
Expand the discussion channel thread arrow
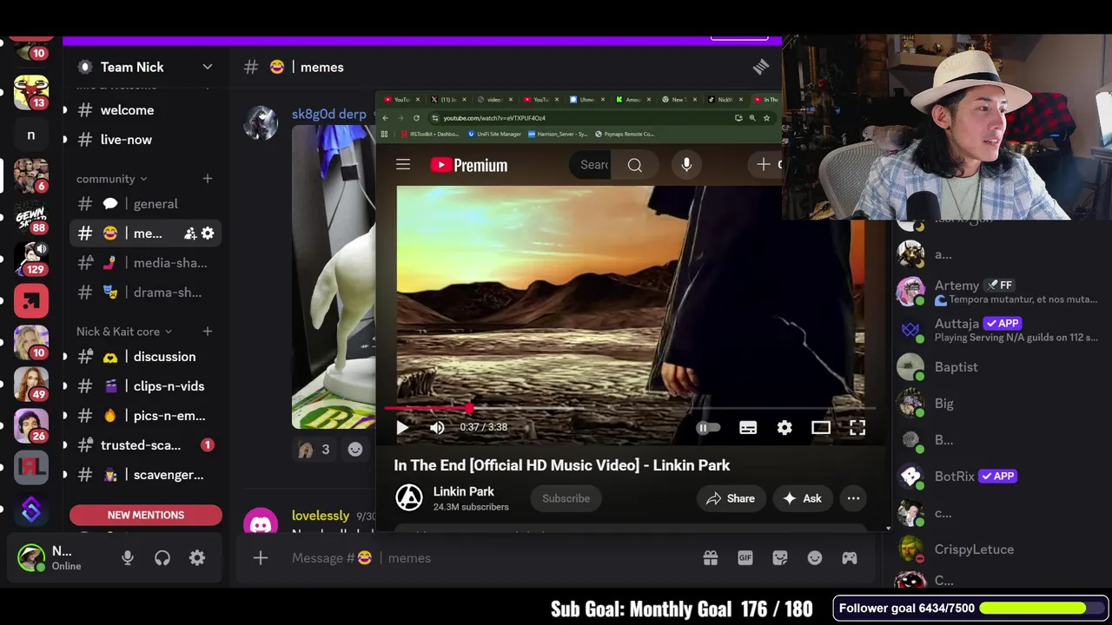[64, 357]
